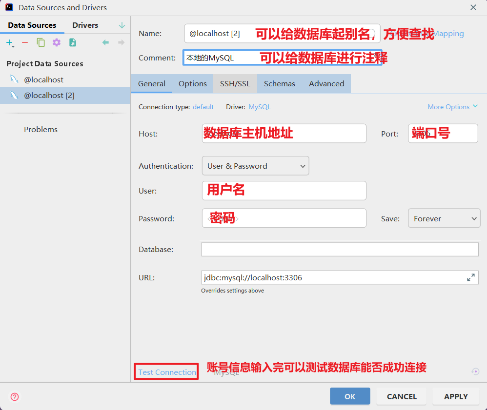Image resolution: width=487 pixels, height=410 pixels.
Task: Click the APPLY button
Action: click(456, 396)
